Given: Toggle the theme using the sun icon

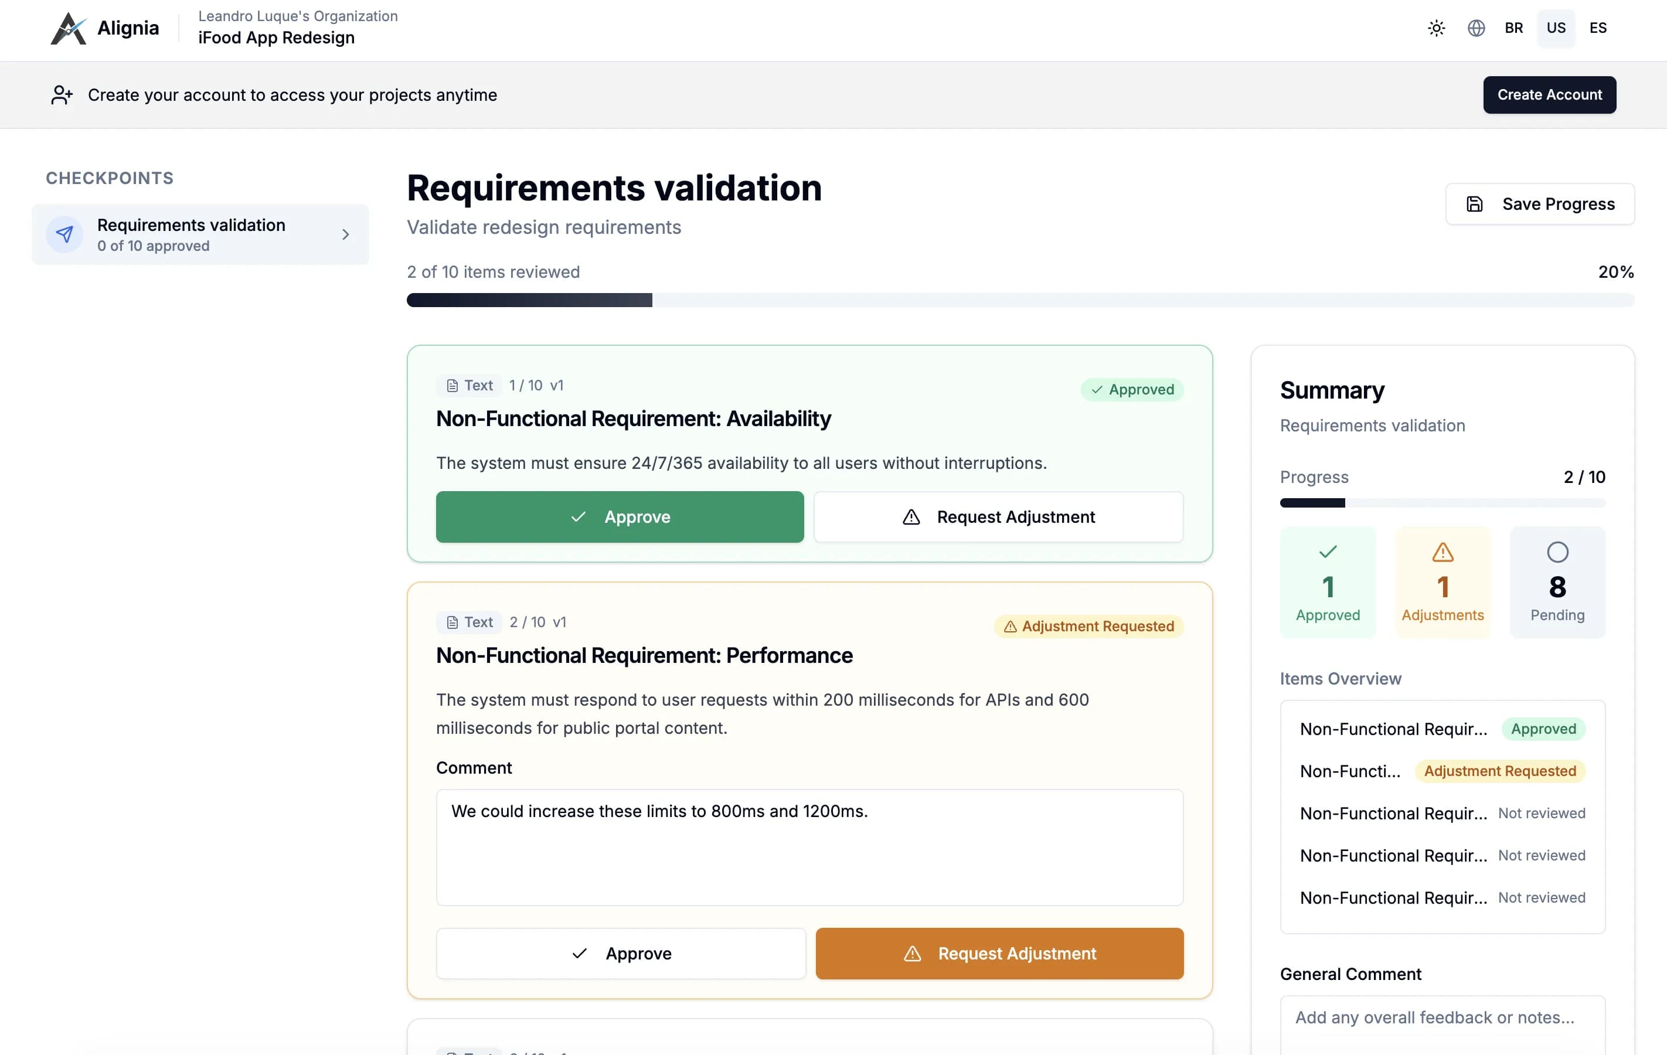Looking at the screenshot, I should click(1436, 28).
